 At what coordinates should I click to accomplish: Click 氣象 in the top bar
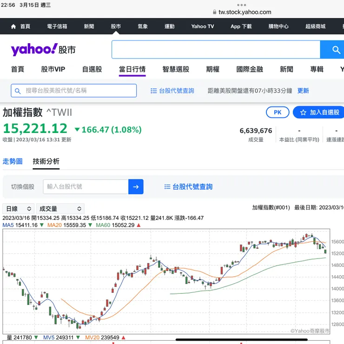(143, 26)
